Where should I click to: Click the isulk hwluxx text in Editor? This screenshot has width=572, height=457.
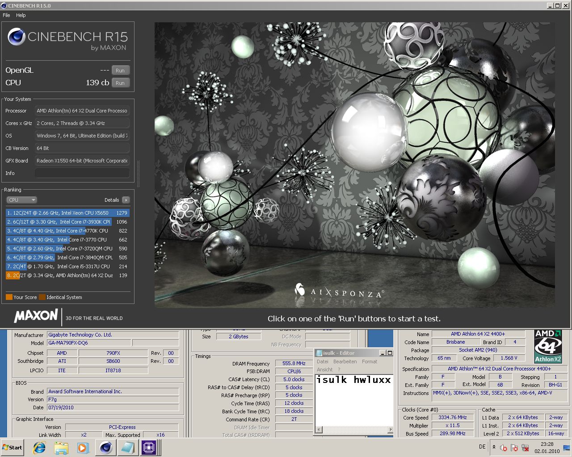[x=353, y=380]
